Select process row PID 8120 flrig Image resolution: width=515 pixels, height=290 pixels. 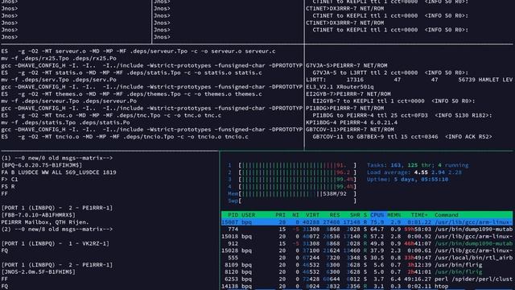click(367, 272)
